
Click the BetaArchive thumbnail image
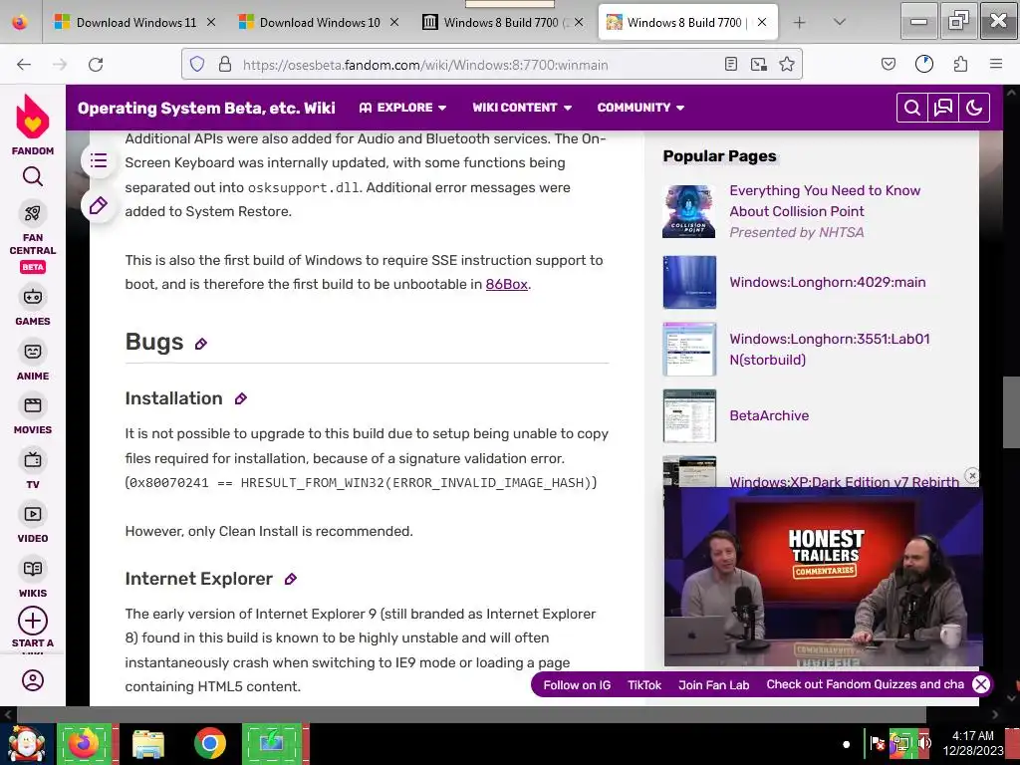[689, 415]
